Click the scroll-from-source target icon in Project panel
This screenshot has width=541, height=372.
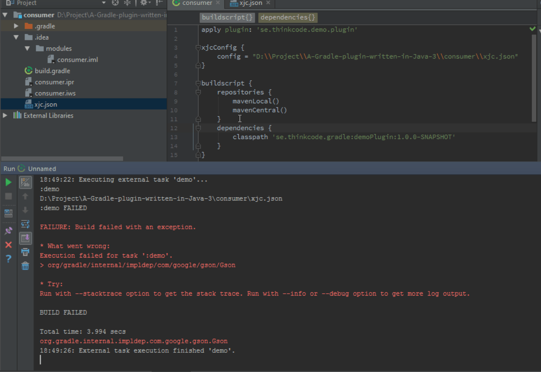click(x=115, y=3)
